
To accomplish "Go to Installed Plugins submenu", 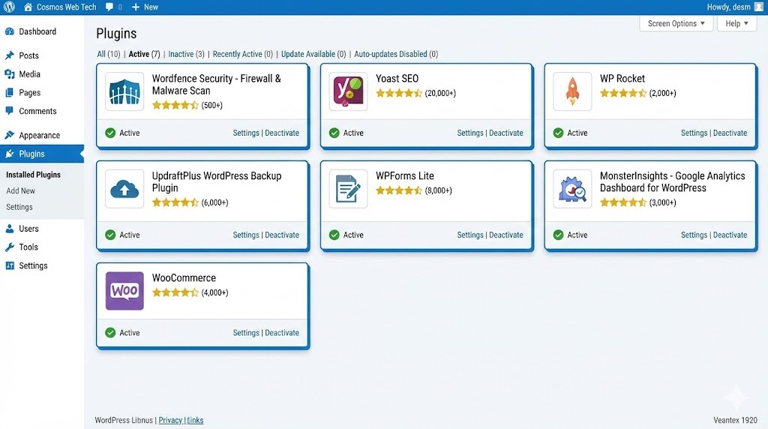I will 33,175.
